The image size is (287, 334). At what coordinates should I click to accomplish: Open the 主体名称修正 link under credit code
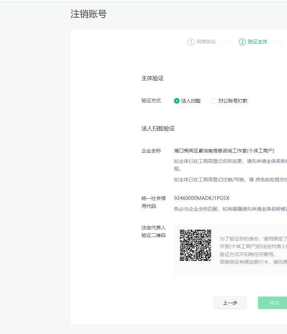(x=274, y=209)
